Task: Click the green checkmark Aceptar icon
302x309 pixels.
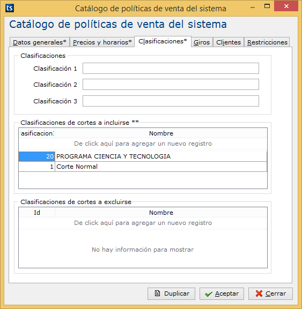Action: point(209,294)
